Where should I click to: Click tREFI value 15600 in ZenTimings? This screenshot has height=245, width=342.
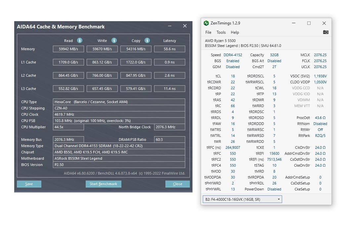(274, 153)
